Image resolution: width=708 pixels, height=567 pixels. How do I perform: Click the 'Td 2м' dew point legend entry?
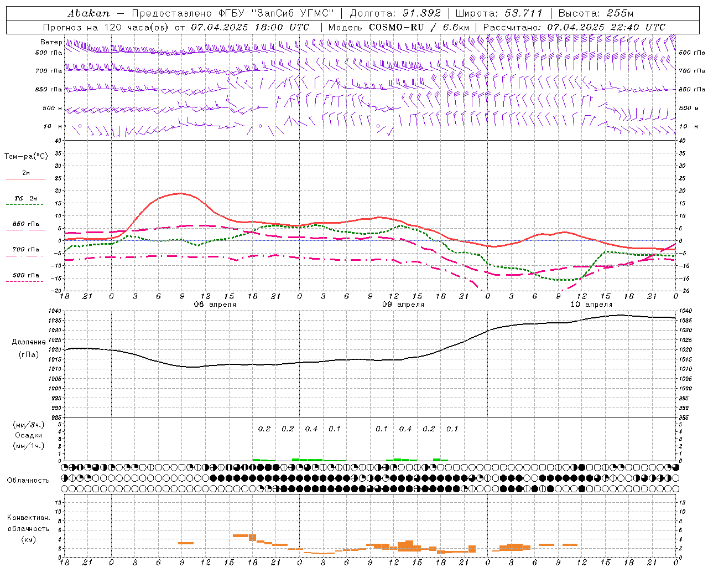[x=26, y=198]
